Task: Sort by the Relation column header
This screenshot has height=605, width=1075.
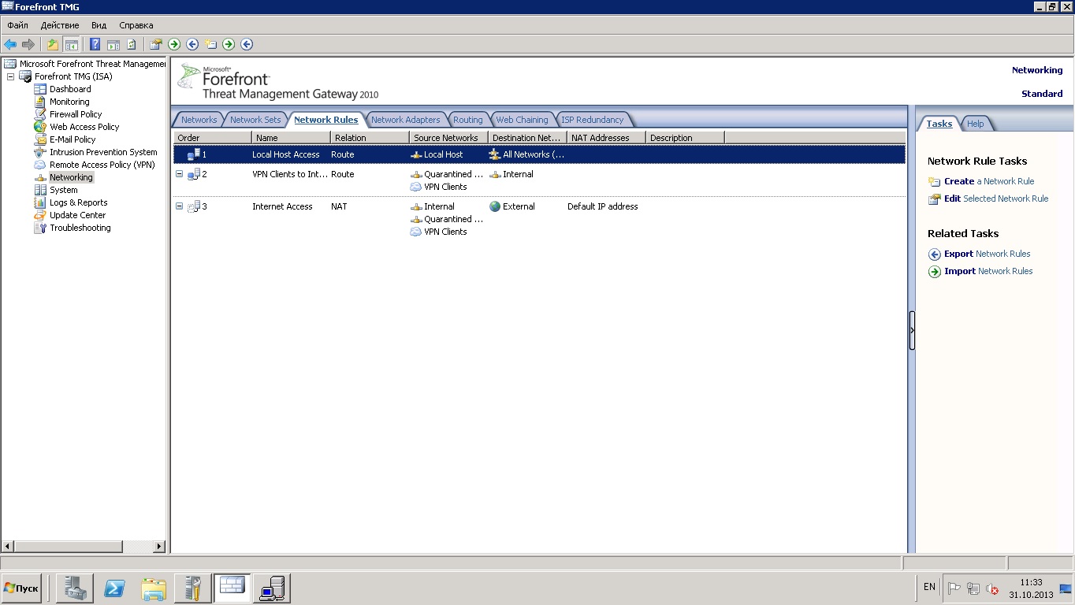Action: 370,138
